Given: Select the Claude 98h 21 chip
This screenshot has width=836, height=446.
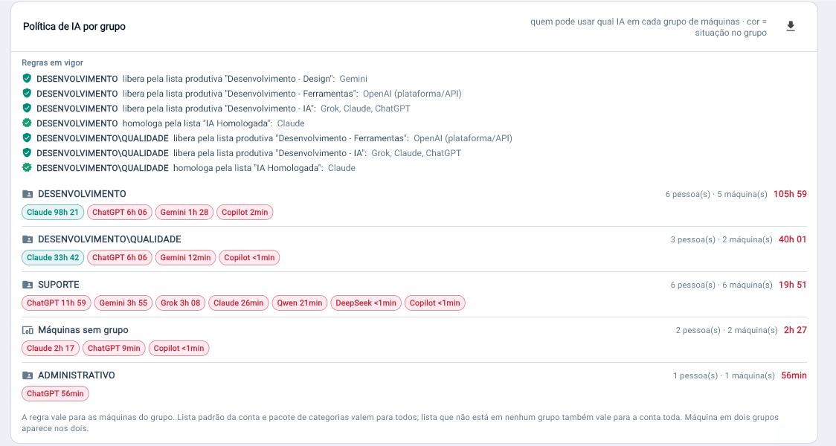Looking at the screenshot, I should (x=53, y=212).
